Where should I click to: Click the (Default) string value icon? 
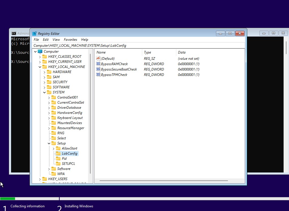coord(98,58)
